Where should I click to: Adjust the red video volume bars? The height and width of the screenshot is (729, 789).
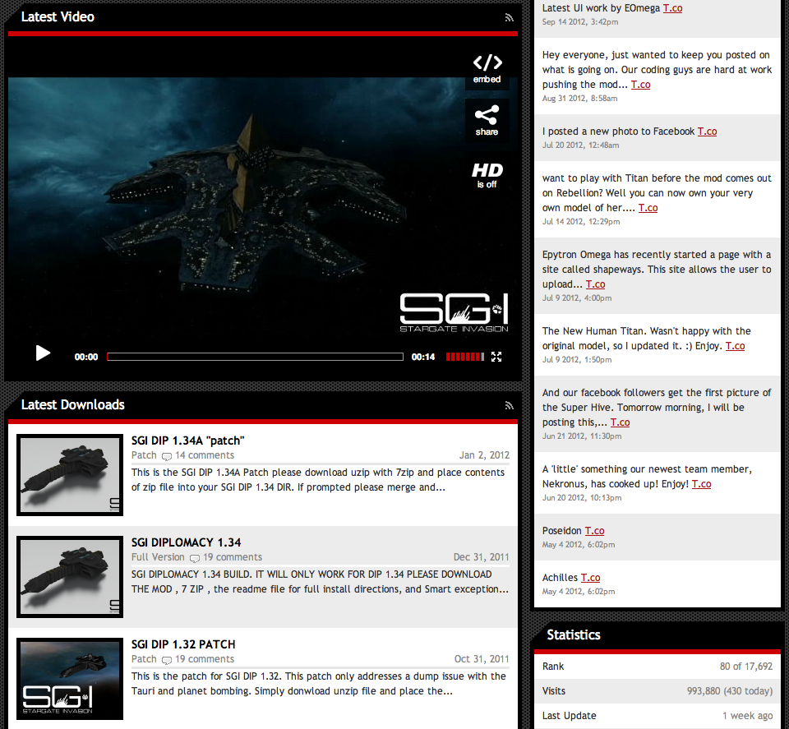coord(464,357)
